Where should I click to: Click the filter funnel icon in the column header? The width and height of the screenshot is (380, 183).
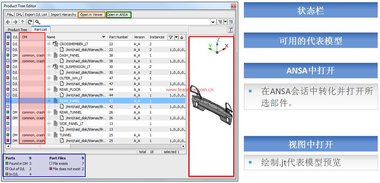(x=171, y=37)
